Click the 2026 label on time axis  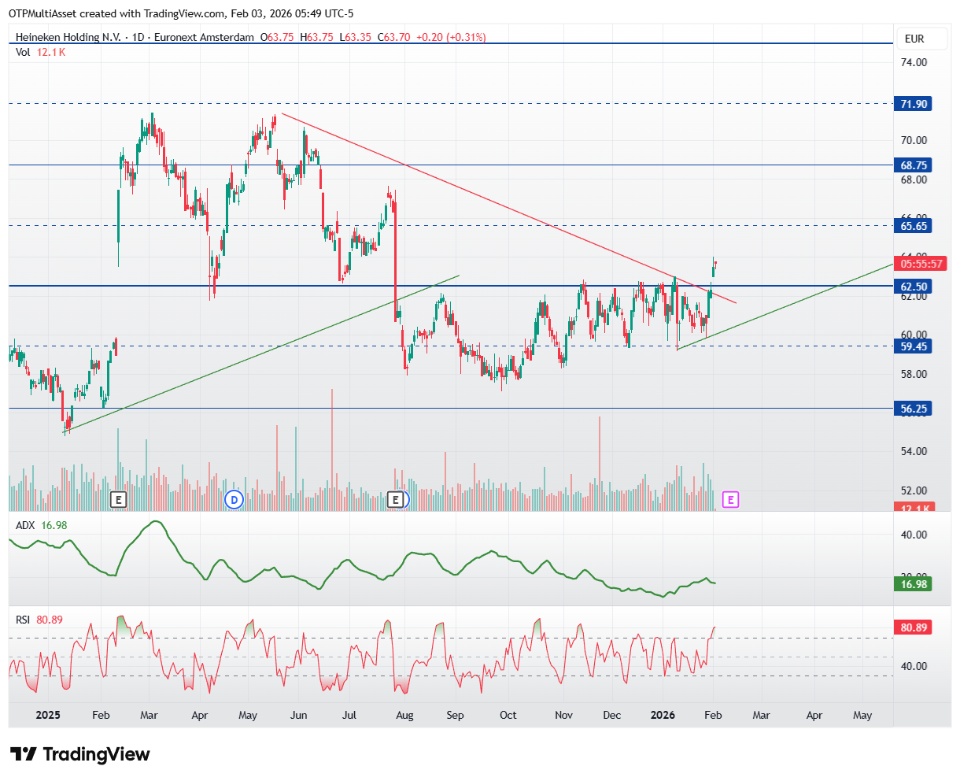pos(663,715)
